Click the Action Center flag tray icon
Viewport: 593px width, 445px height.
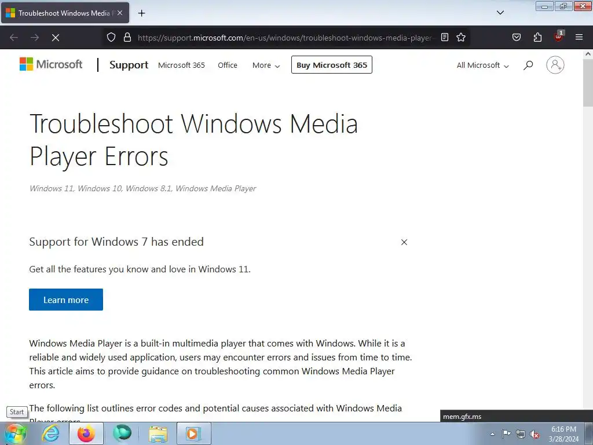[x=506, y=434]
